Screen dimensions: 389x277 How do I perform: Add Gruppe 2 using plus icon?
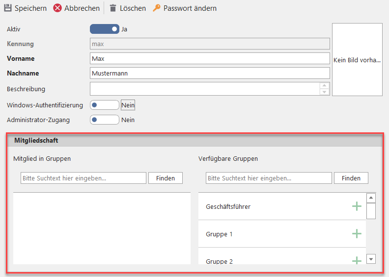coord(357,260)
